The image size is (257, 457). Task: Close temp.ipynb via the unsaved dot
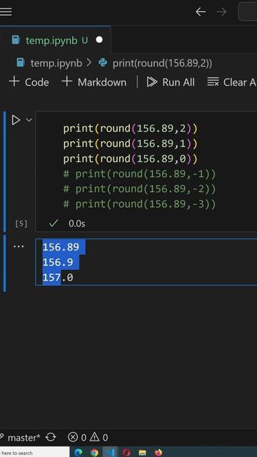[x=99, y=40]
